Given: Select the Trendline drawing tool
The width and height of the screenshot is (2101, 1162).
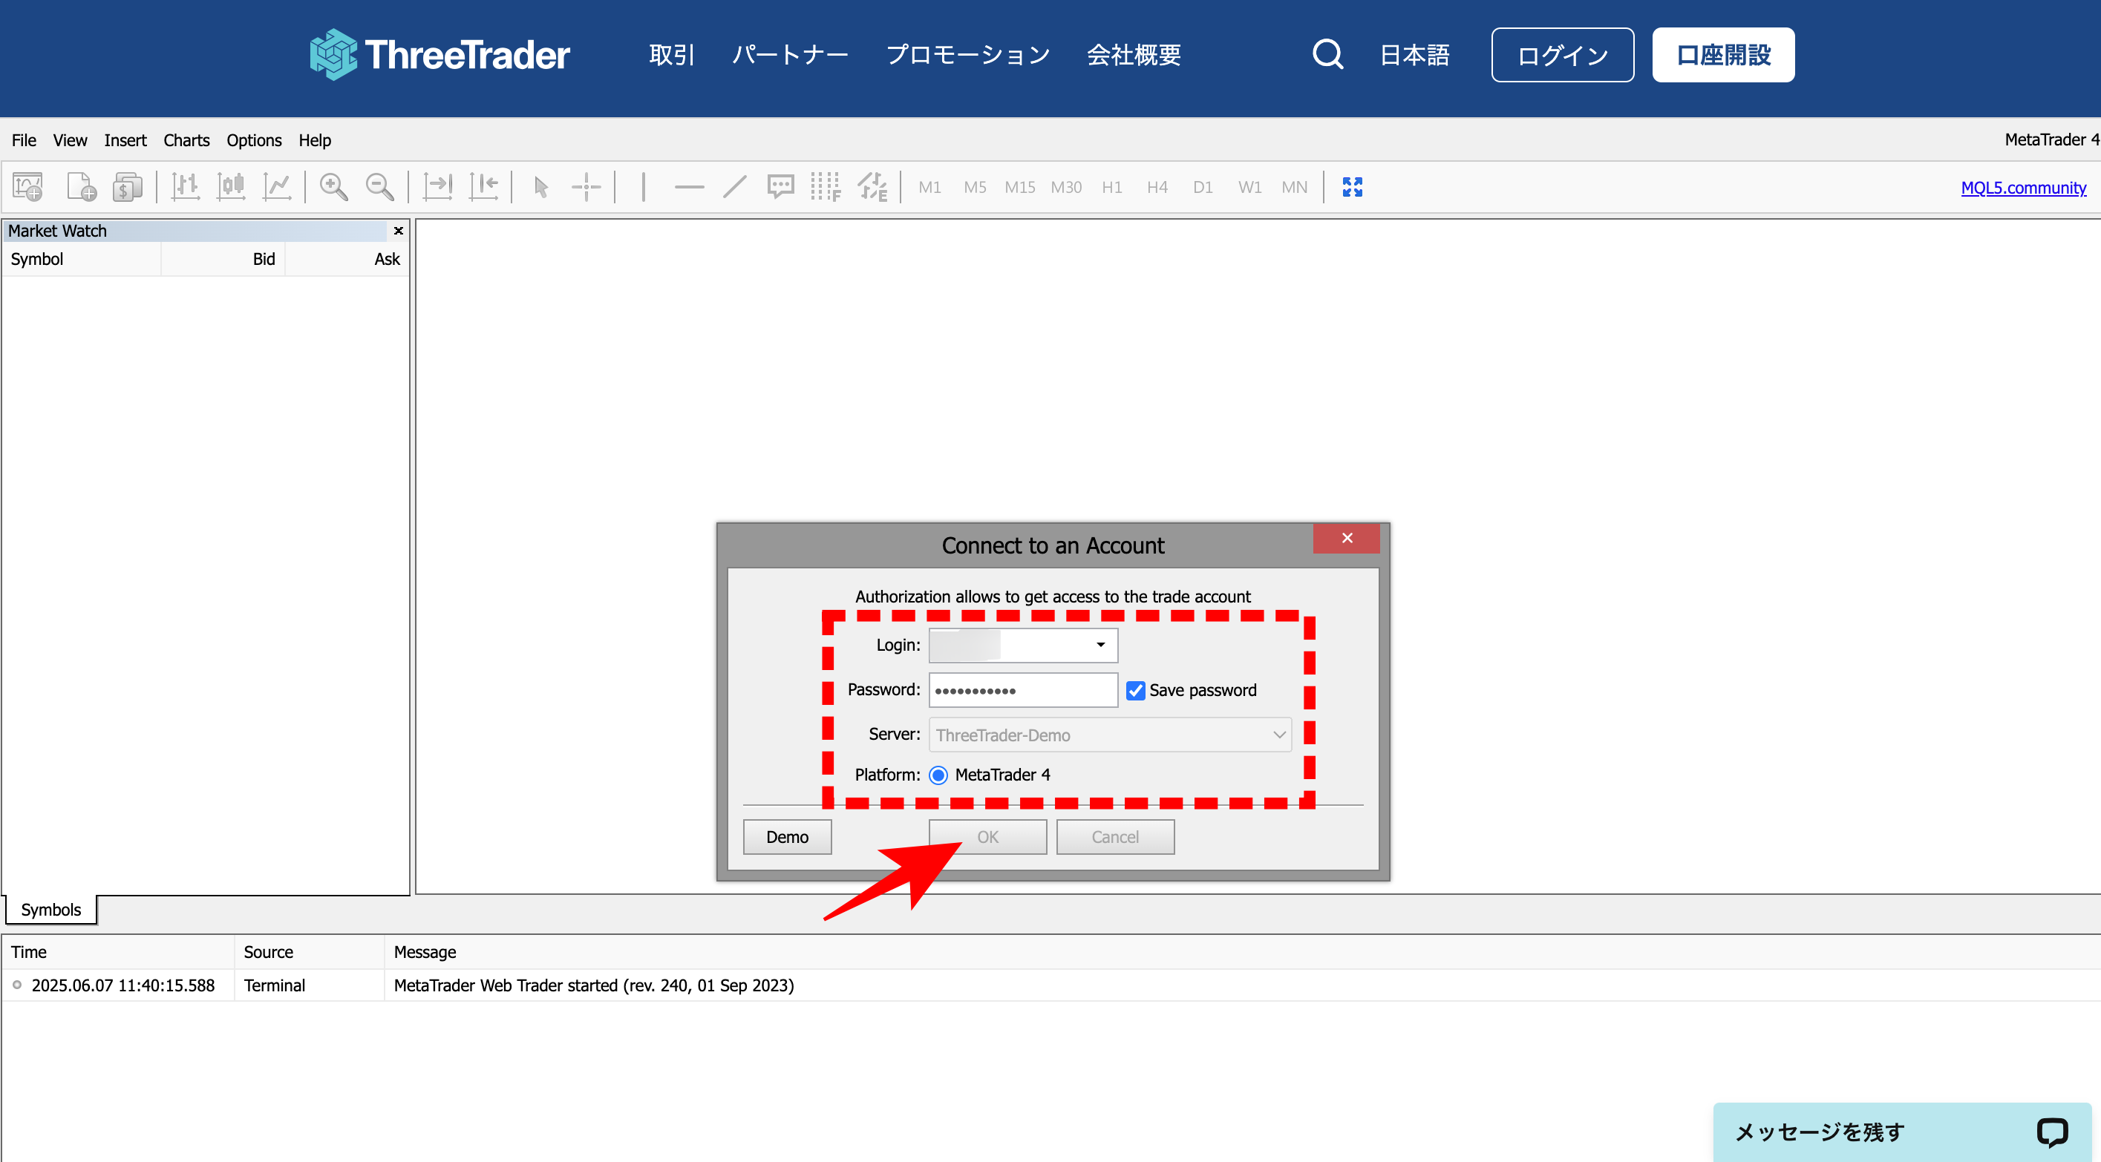Looking at the screenshot, I should (734, 187).
